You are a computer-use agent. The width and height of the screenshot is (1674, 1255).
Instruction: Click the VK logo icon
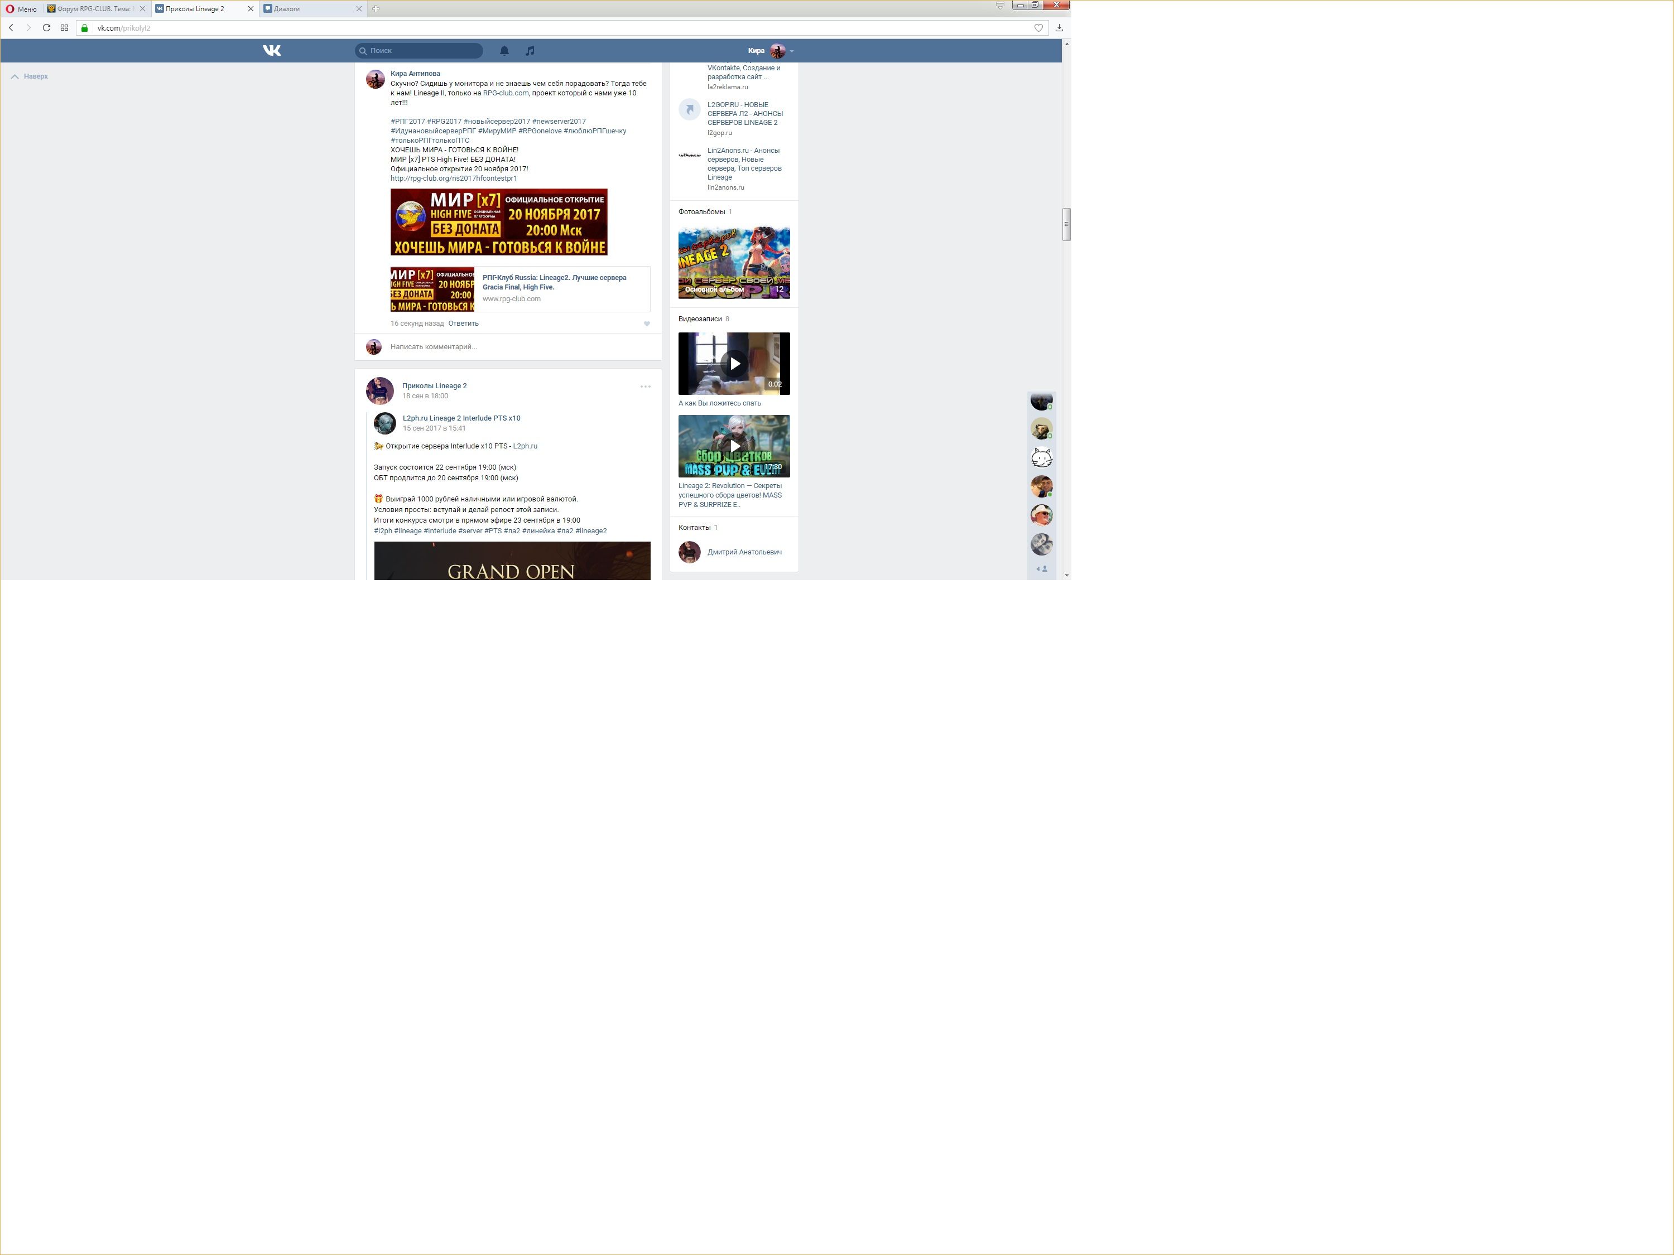[x=272, y=51]
